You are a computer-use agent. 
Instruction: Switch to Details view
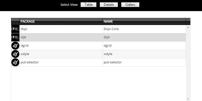tap(109, 5)
